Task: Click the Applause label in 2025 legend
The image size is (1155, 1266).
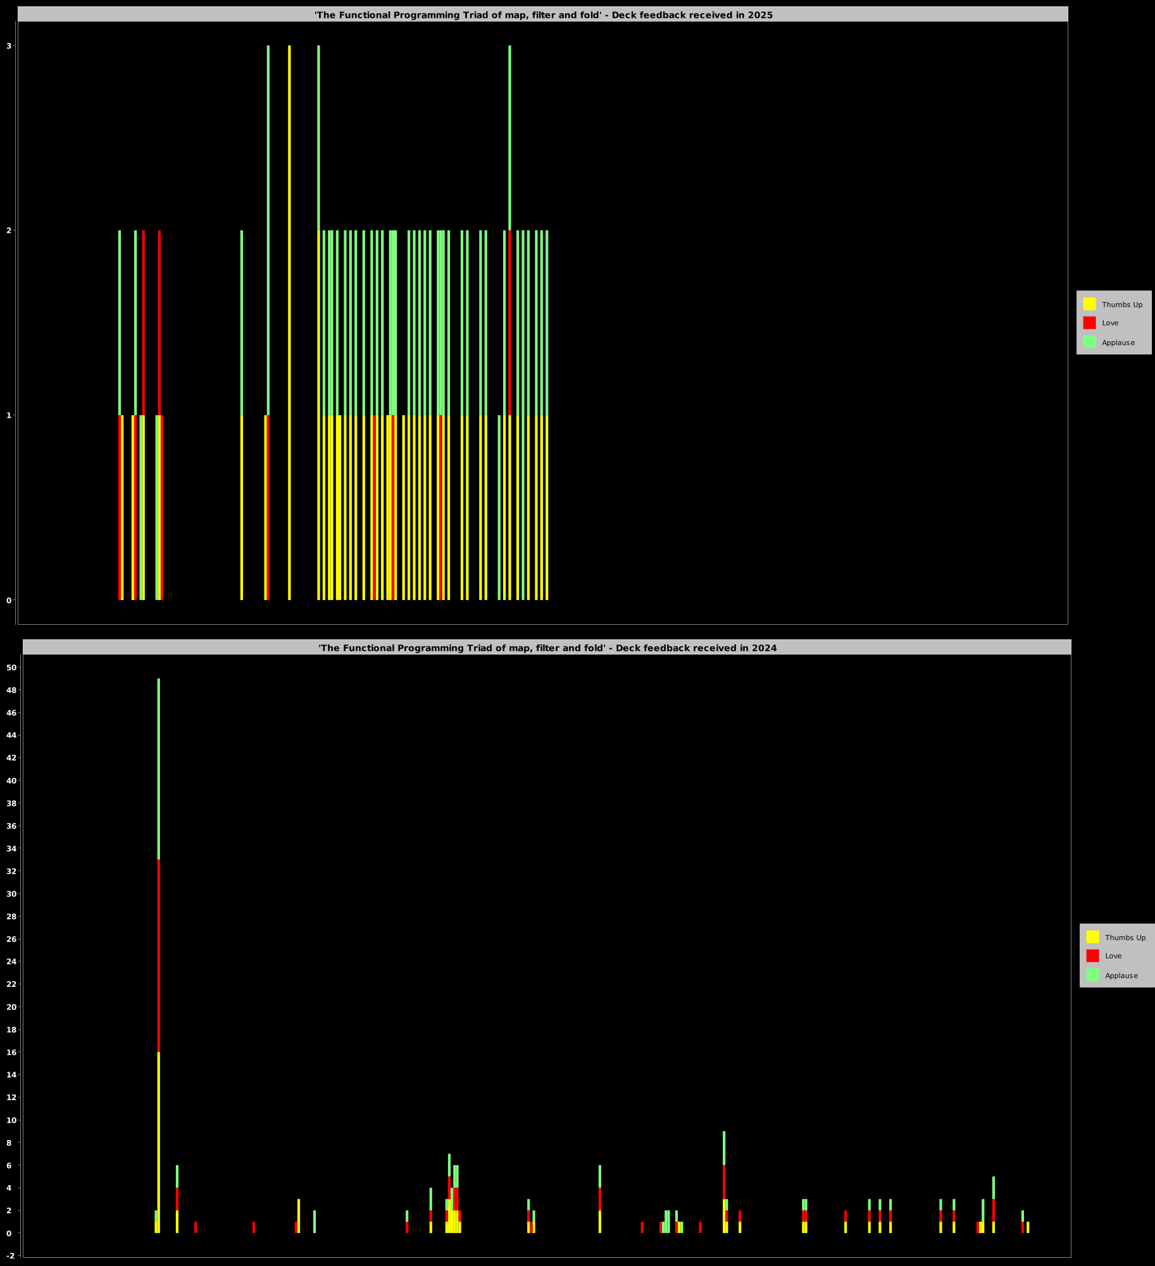Action: coord(1118,342)
